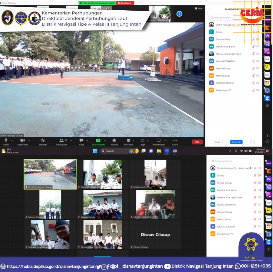Expand the arrow beside Chat button
This screenshot has width=273, height=272.
(x=87, y=140)
